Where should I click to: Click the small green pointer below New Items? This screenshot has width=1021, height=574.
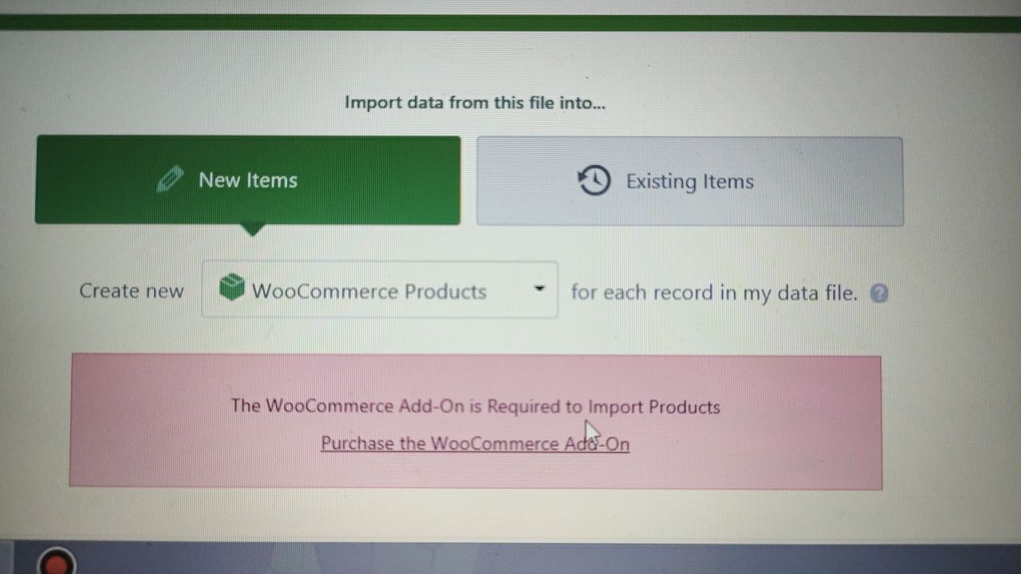click(252, 230)
